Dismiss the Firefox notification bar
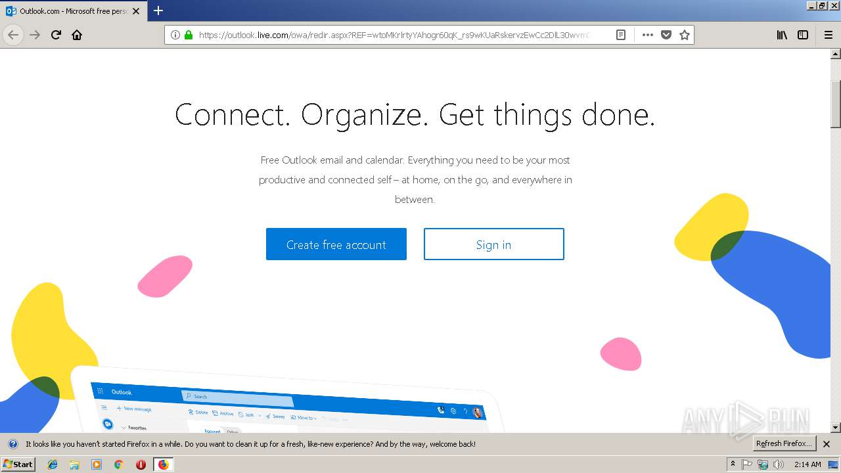The image size is (841, 473). coord(827,444)
